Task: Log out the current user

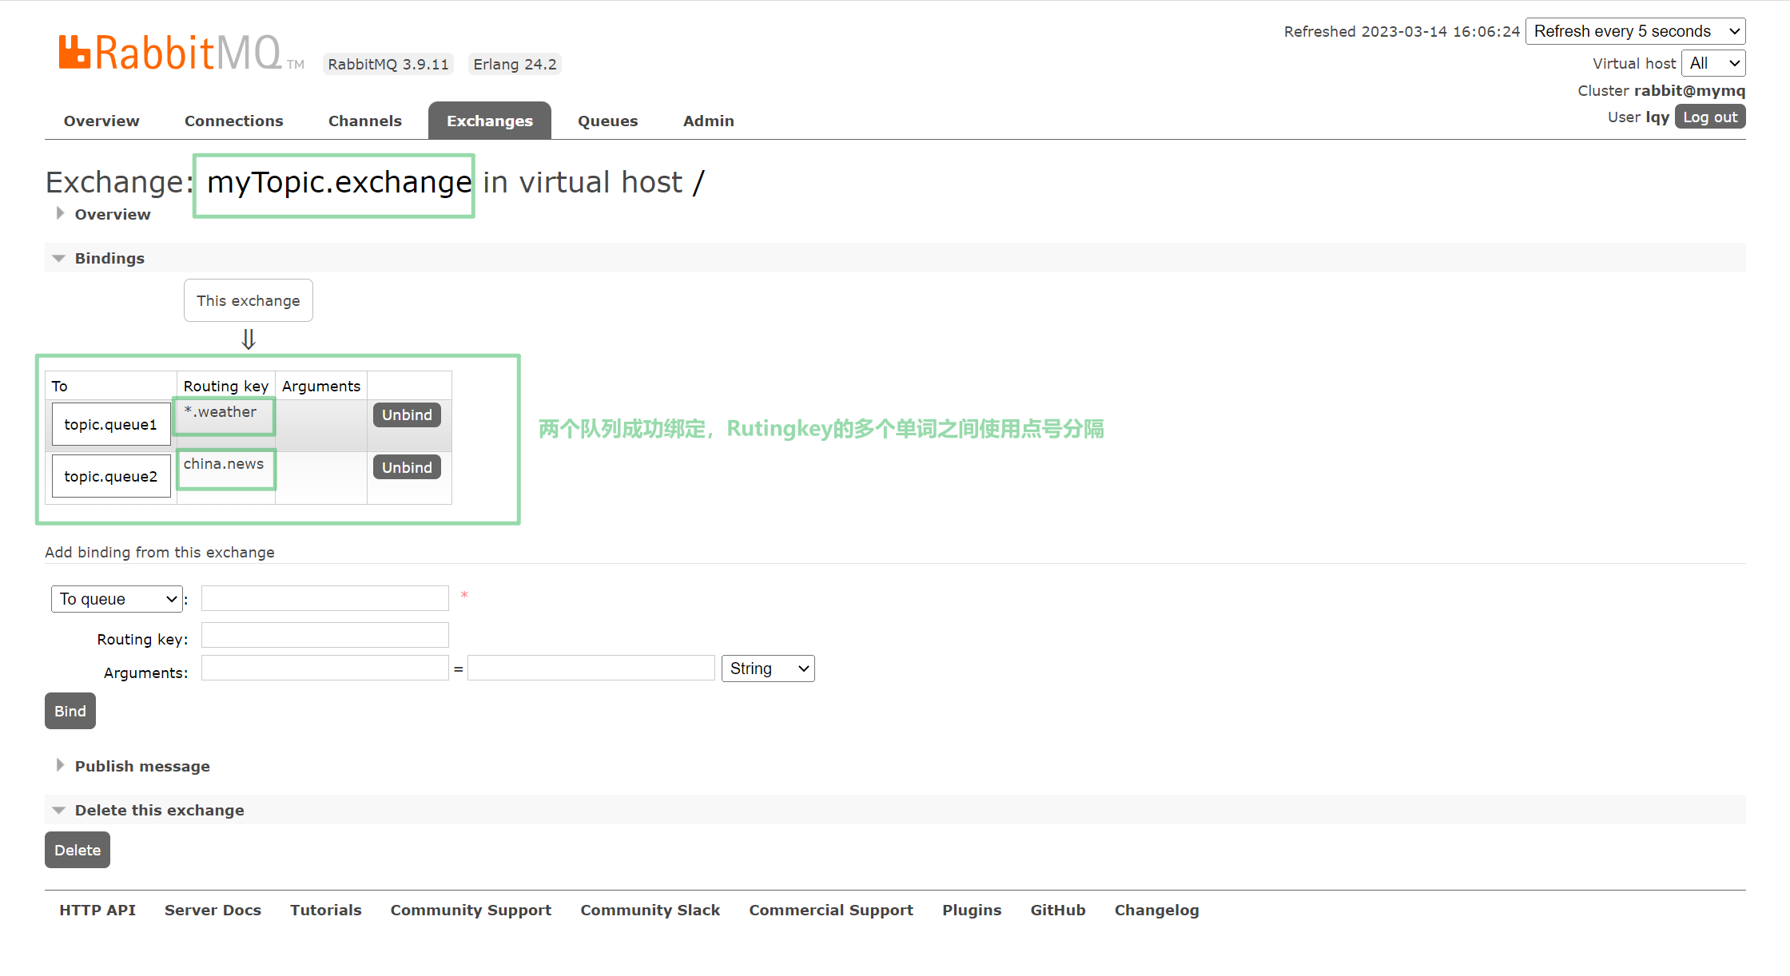Action: pos(1709,117)
